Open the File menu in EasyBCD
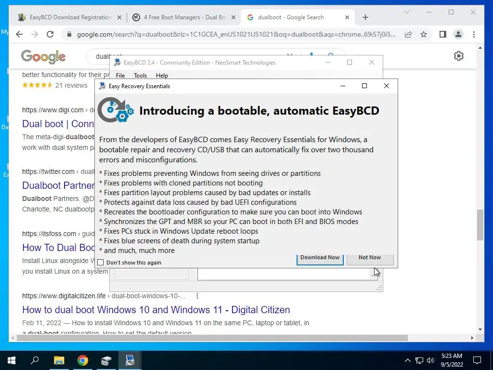Image resolution: width=493 pixels, height=370 pixels. click(x=120, y=76)
